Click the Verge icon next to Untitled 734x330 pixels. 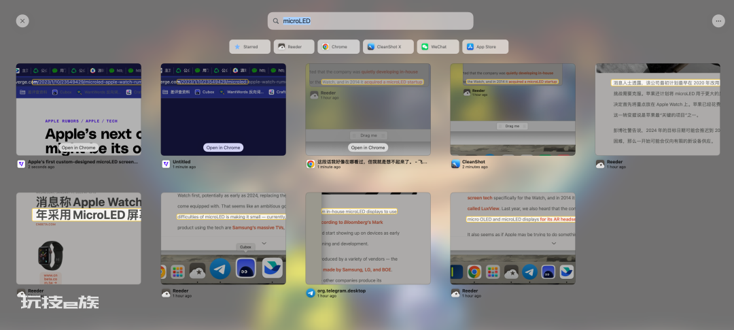(166, 164)
